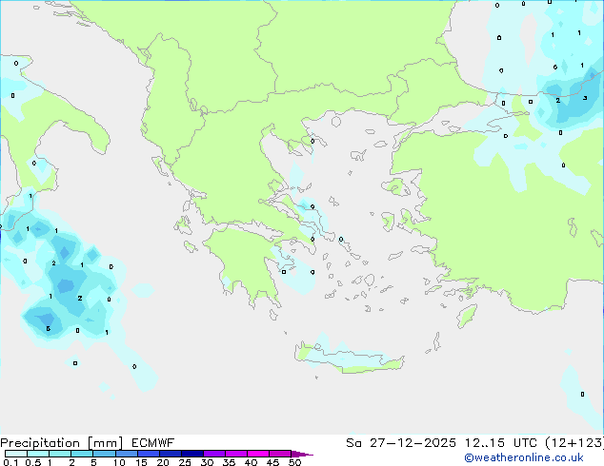Click the 'Precipitation [mm]' title text
Viewport: 604px width, 466px height.
(x=62, y=443)
